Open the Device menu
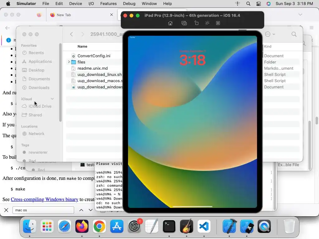Viewport: 319px width, 239px height. 75,4
